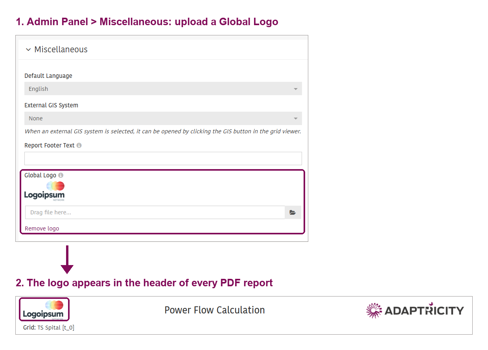The height and width of the screenshot is (350, 488).
Task: Click the Drag file here field
Action: click(x=155, y=212)
